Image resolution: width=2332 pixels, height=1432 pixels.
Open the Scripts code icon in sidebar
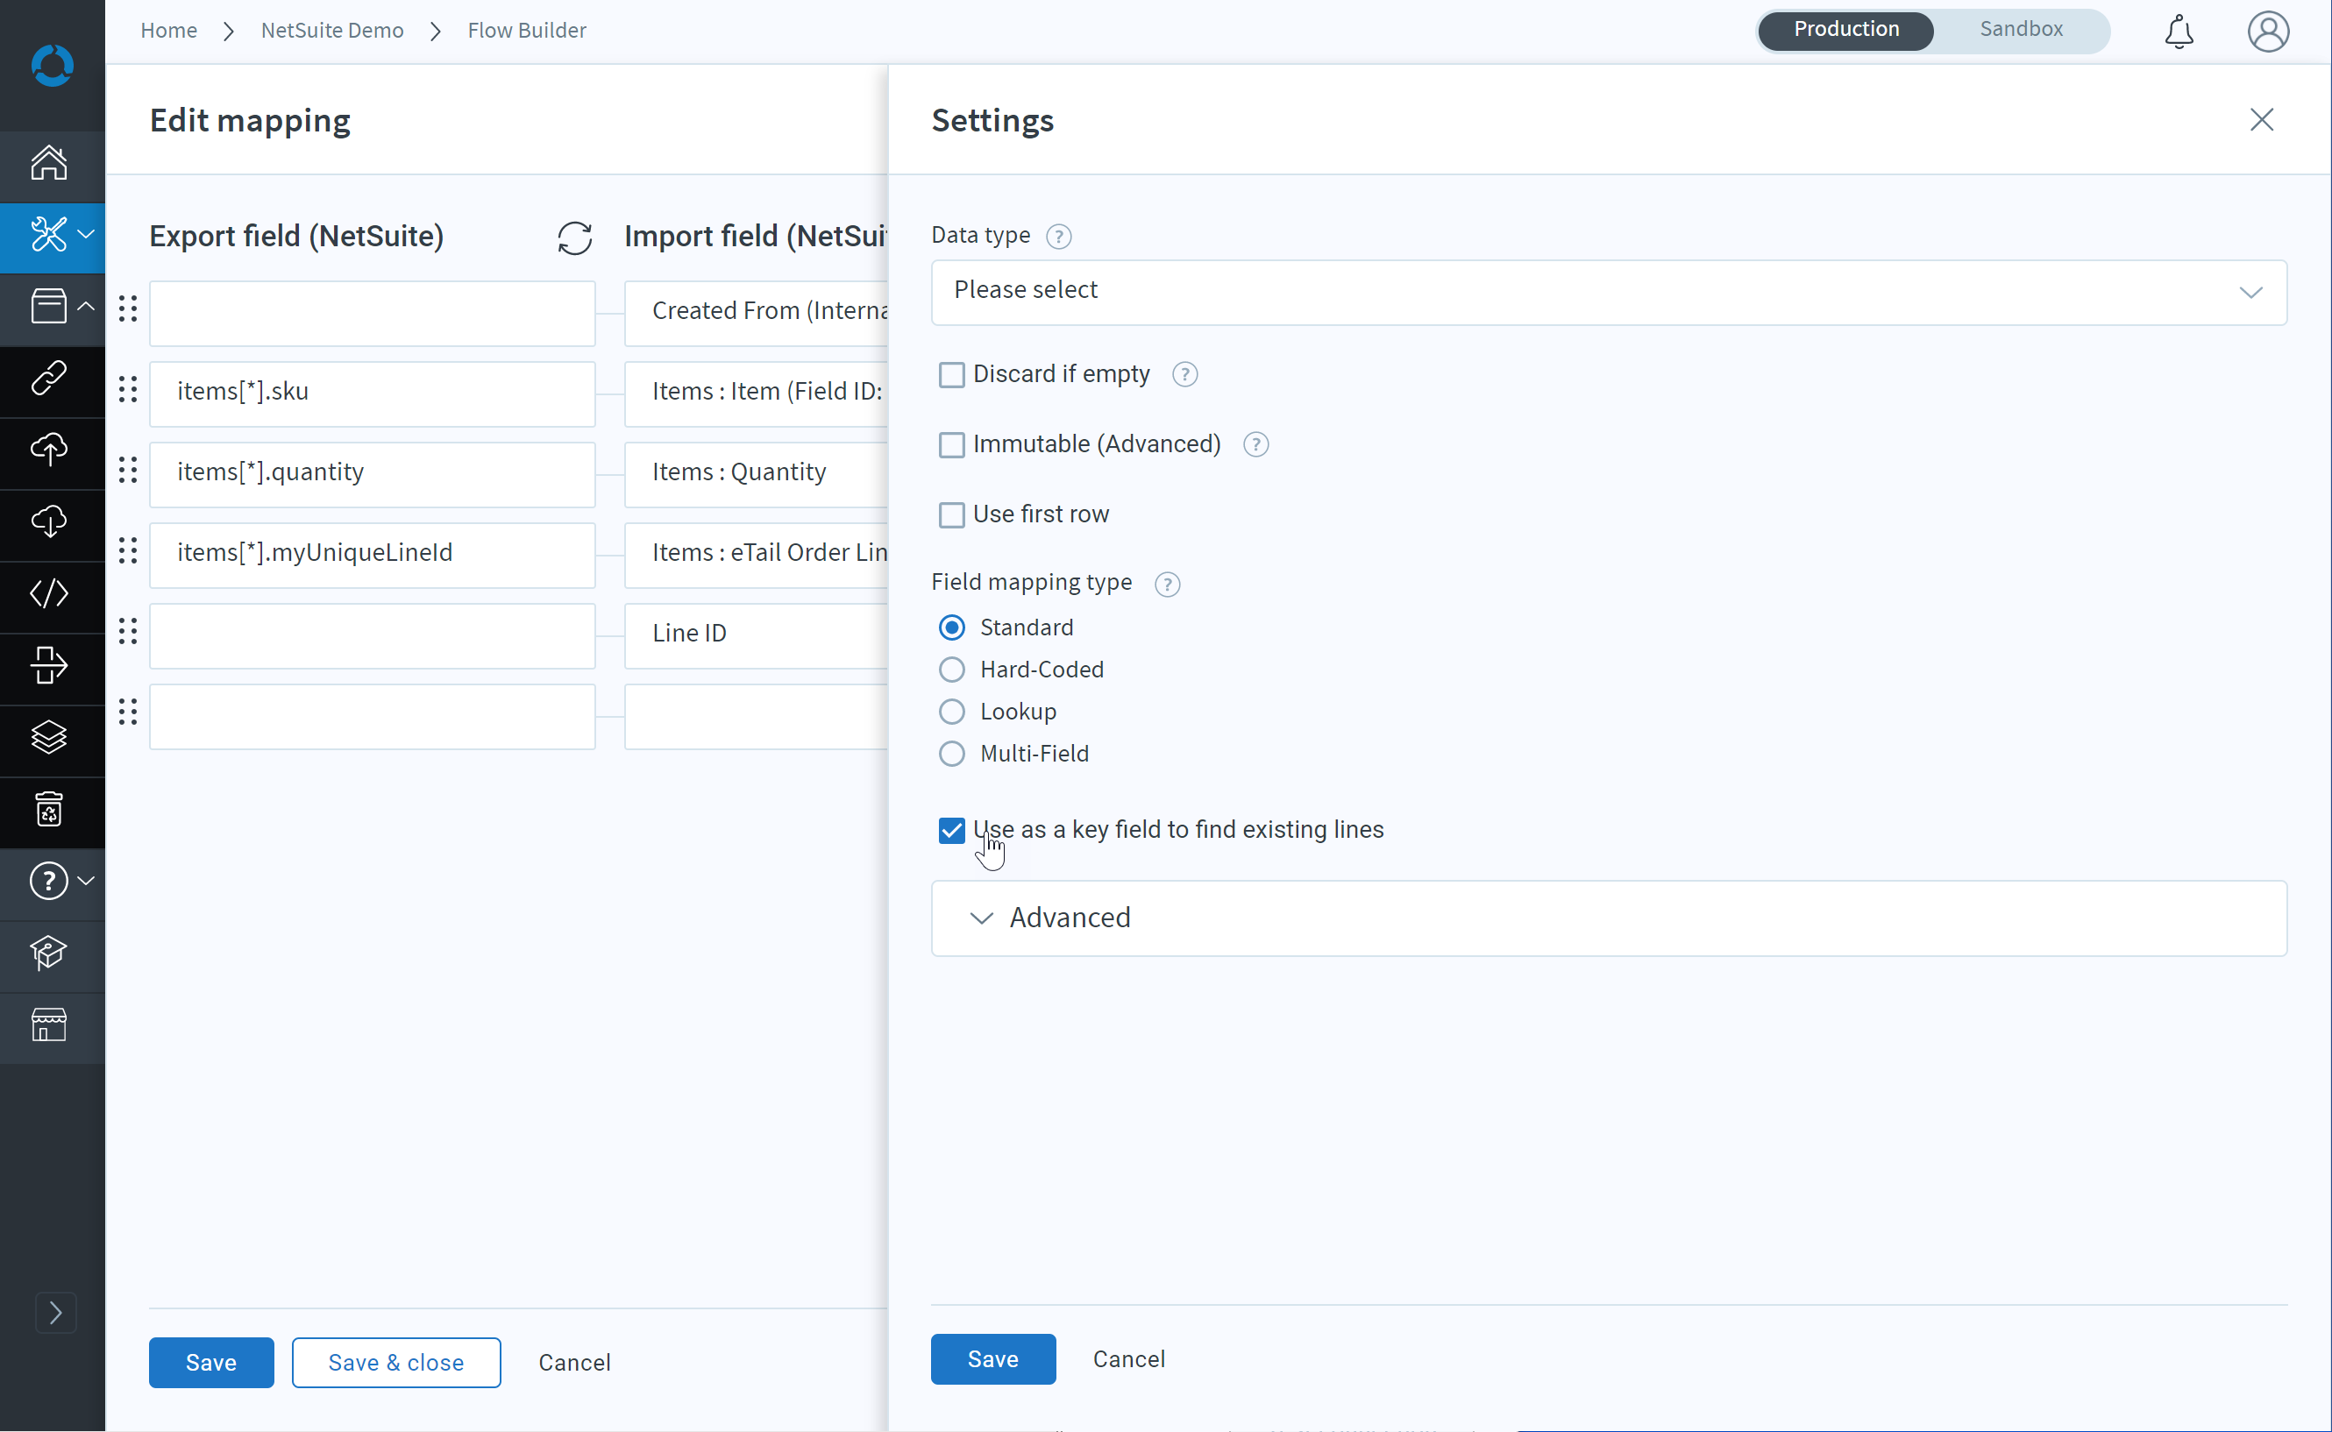49,594
